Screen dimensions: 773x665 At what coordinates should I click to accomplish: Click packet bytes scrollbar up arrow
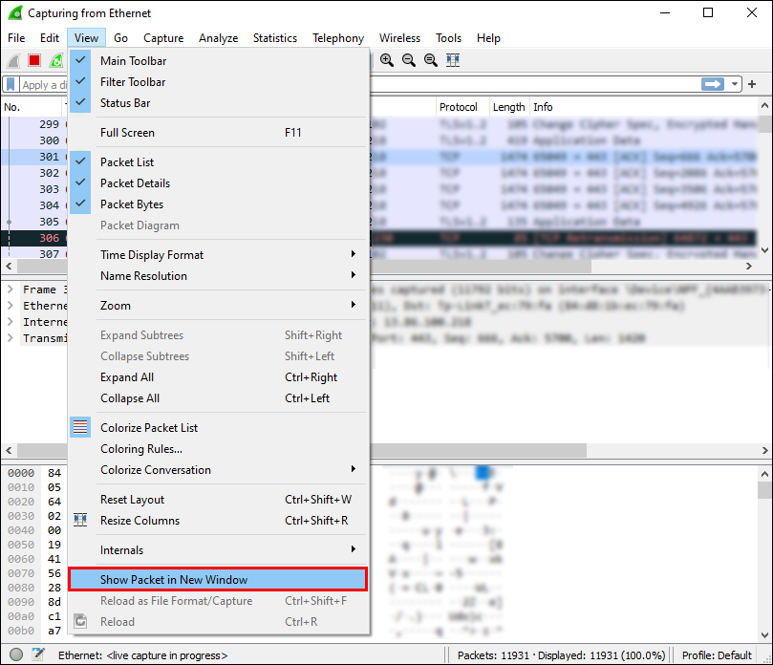764,474
